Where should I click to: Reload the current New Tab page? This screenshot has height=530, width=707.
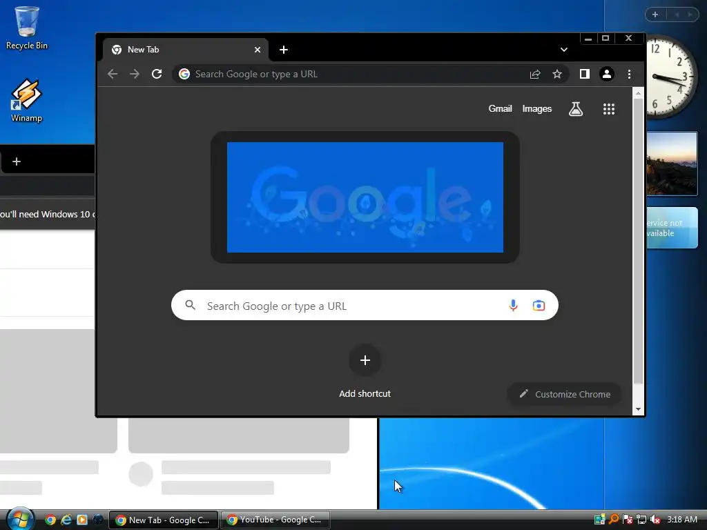tap(157, 74)
